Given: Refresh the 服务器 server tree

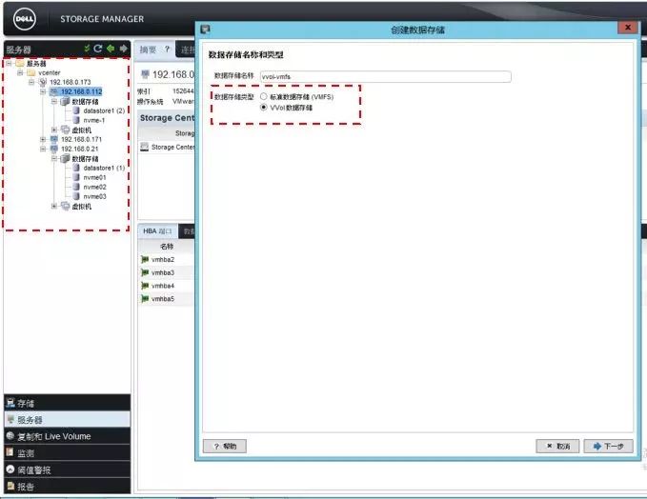Looking at the screenshot, I should [x=98, y=49].
